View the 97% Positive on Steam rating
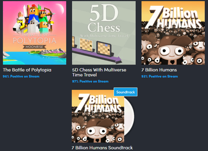208x151 pixels. tap(90, 81)
